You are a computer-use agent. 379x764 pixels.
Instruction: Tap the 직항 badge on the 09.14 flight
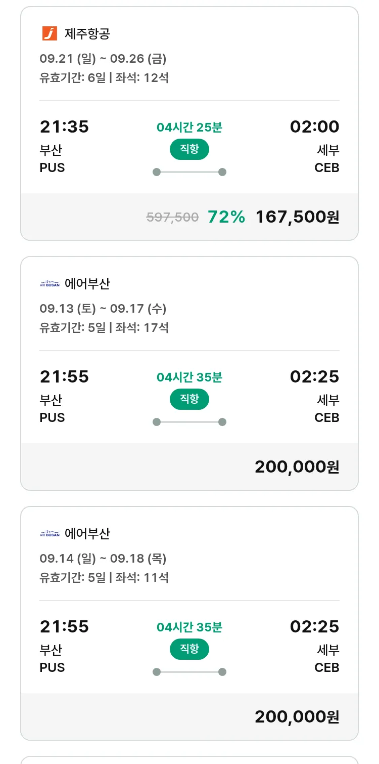[x=189, y=649]
